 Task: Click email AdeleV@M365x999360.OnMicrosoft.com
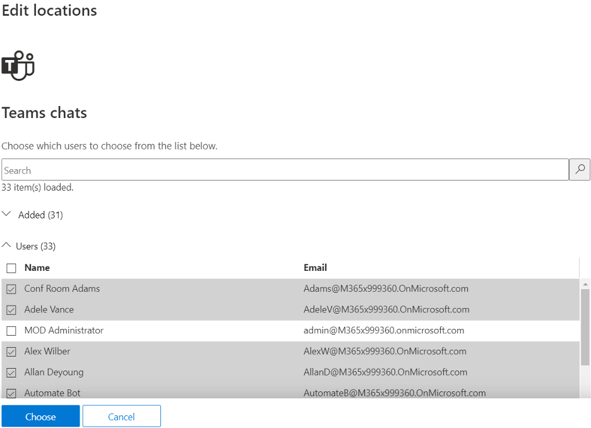point(386,309)
